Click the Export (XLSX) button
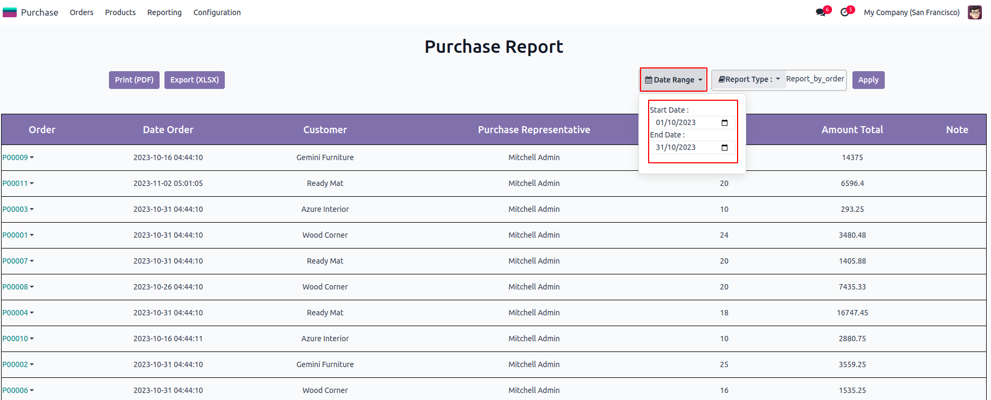Screen dimensions: 991x400 coord(195,80)
